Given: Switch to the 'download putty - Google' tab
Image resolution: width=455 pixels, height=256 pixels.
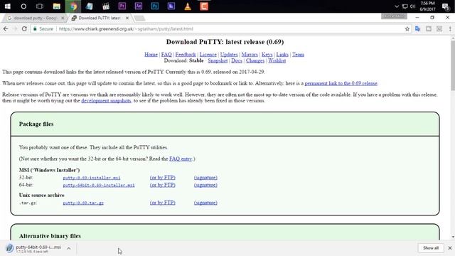Looking at the screenshot, I should (35, 18).
